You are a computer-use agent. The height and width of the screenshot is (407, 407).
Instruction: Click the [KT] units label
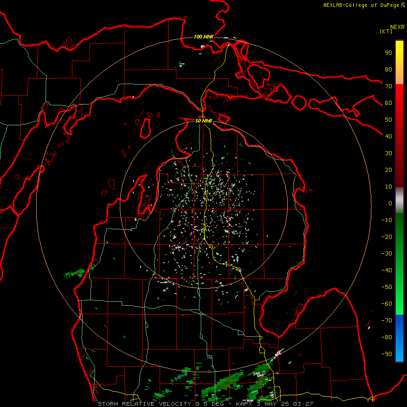tap(386, 31)
